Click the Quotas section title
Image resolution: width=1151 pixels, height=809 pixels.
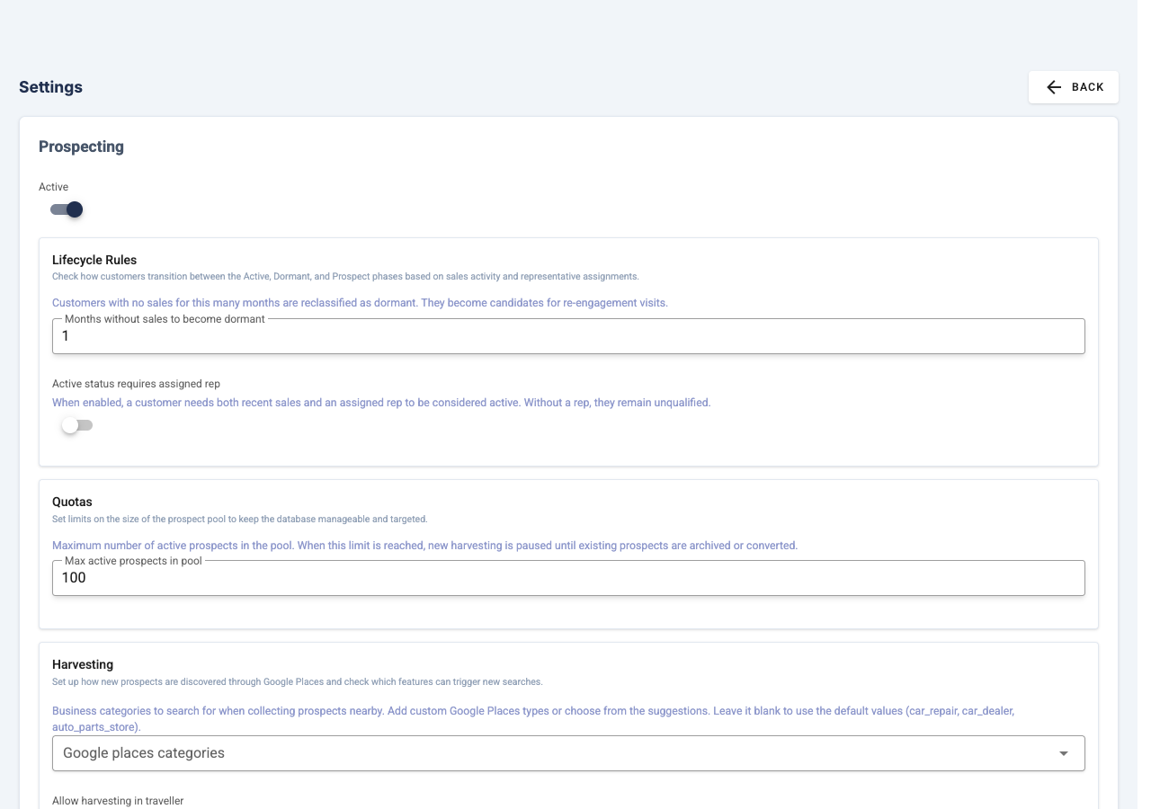72,502
